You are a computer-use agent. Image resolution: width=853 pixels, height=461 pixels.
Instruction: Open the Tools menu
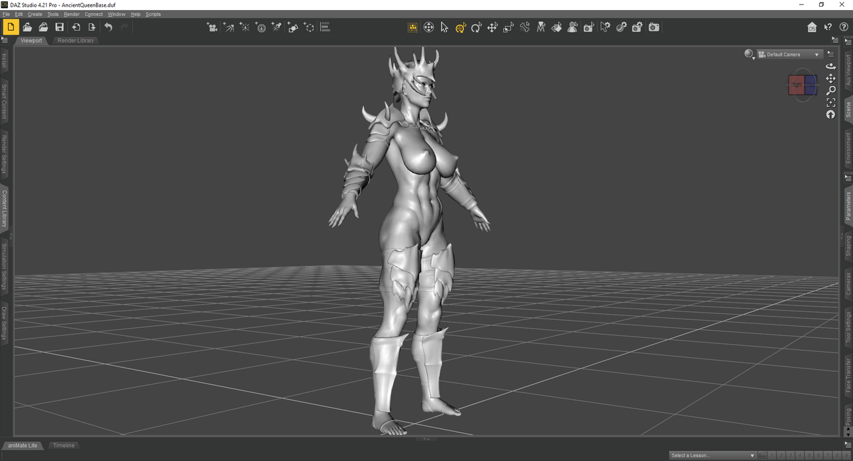53,14
